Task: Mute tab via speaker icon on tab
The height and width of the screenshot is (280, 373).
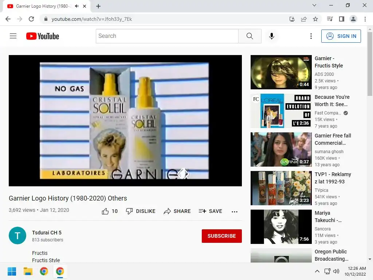Action: point(76,6)
